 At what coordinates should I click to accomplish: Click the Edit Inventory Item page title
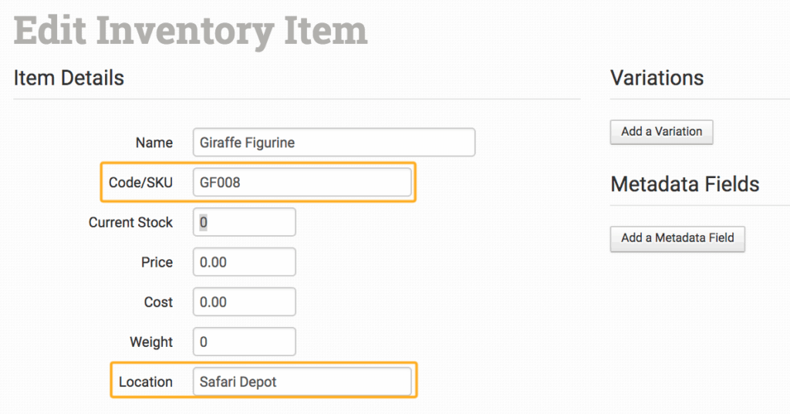coord(191,31)
